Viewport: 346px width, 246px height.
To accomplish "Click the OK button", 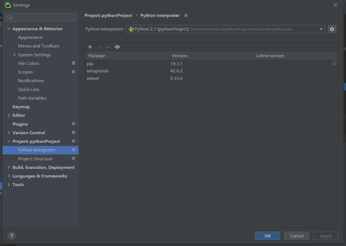I will 267,236.
